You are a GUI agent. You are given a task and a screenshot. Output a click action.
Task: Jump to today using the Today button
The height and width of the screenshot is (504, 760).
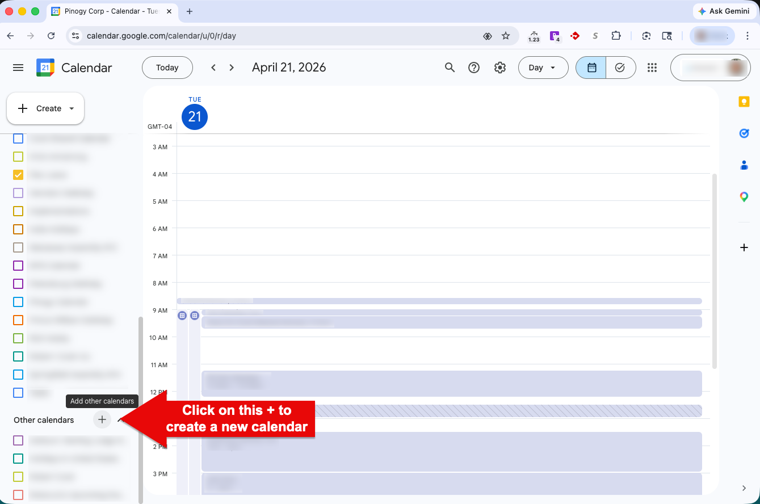pos(167,68)
